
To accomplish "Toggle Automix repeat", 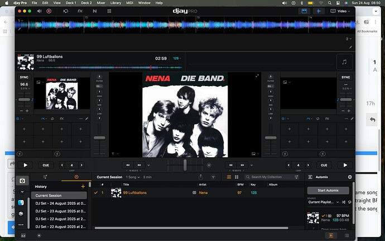I will point(350,202).
